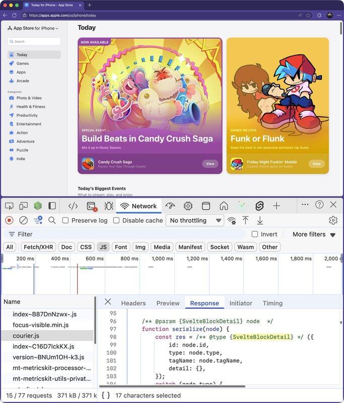Open the Performance gauge icon
This screenshot has height=403, width=344.
[170, 206]
